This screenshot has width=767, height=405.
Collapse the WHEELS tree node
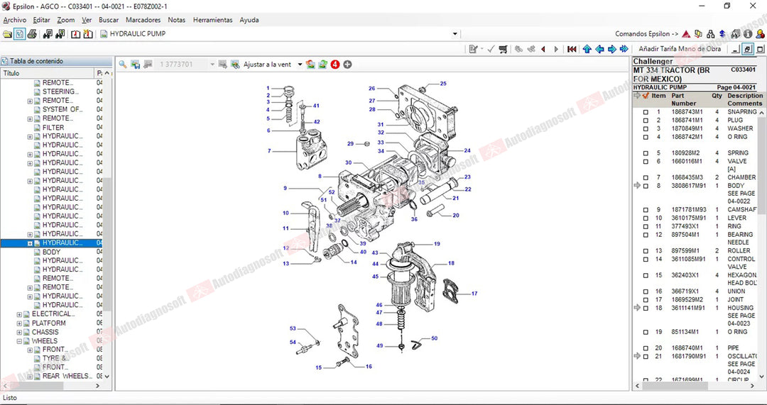20,341
